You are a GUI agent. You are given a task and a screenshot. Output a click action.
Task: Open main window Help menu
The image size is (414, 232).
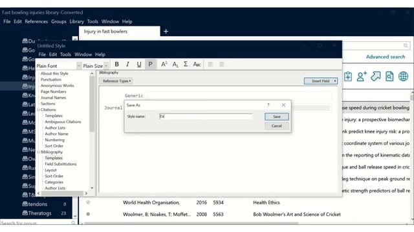tap(127, 21)
